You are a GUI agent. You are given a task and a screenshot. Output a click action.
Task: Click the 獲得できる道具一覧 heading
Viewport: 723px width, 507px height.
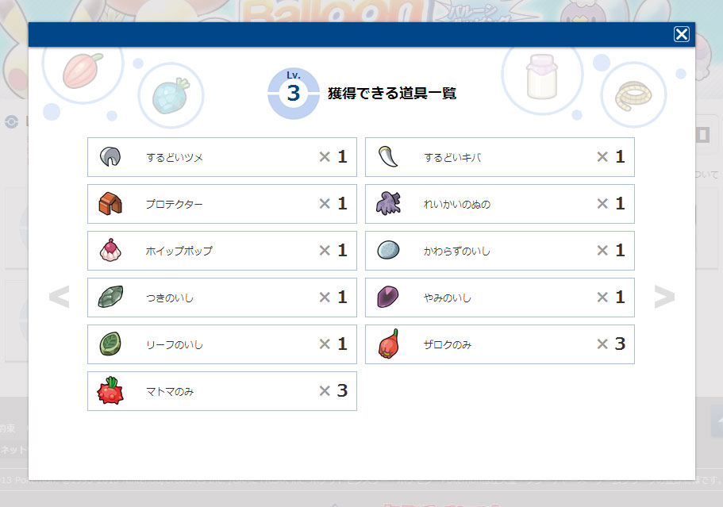tap(392, 94)
